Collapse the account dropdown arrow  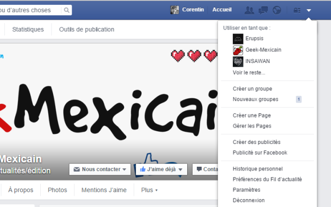tap(309, 10)
